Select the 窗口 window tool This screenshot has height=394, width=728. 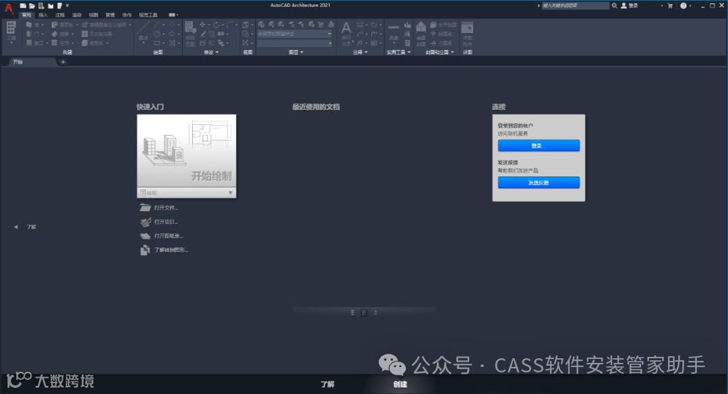click(36, 43)
